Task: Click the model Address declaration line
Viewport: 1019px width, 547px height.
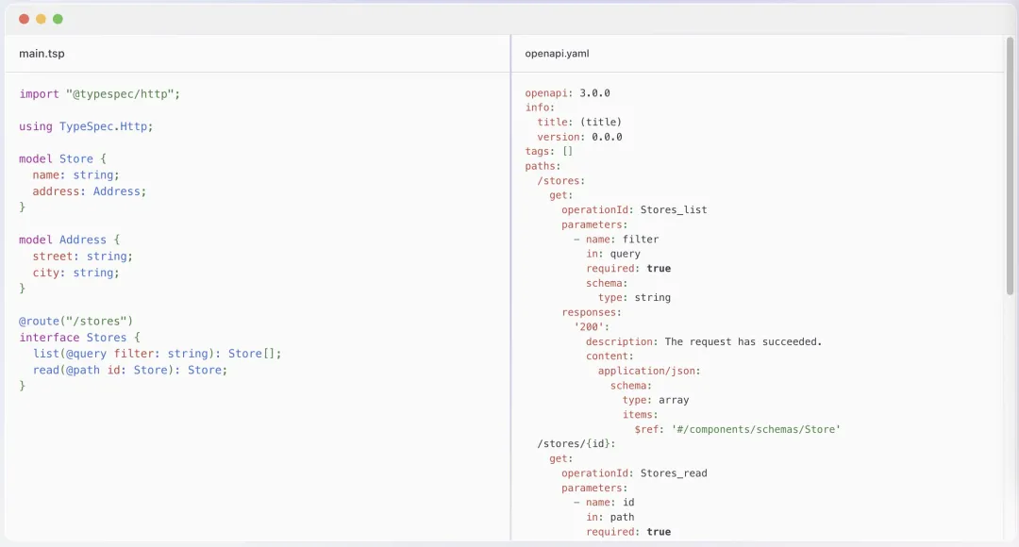Action: 69,240
